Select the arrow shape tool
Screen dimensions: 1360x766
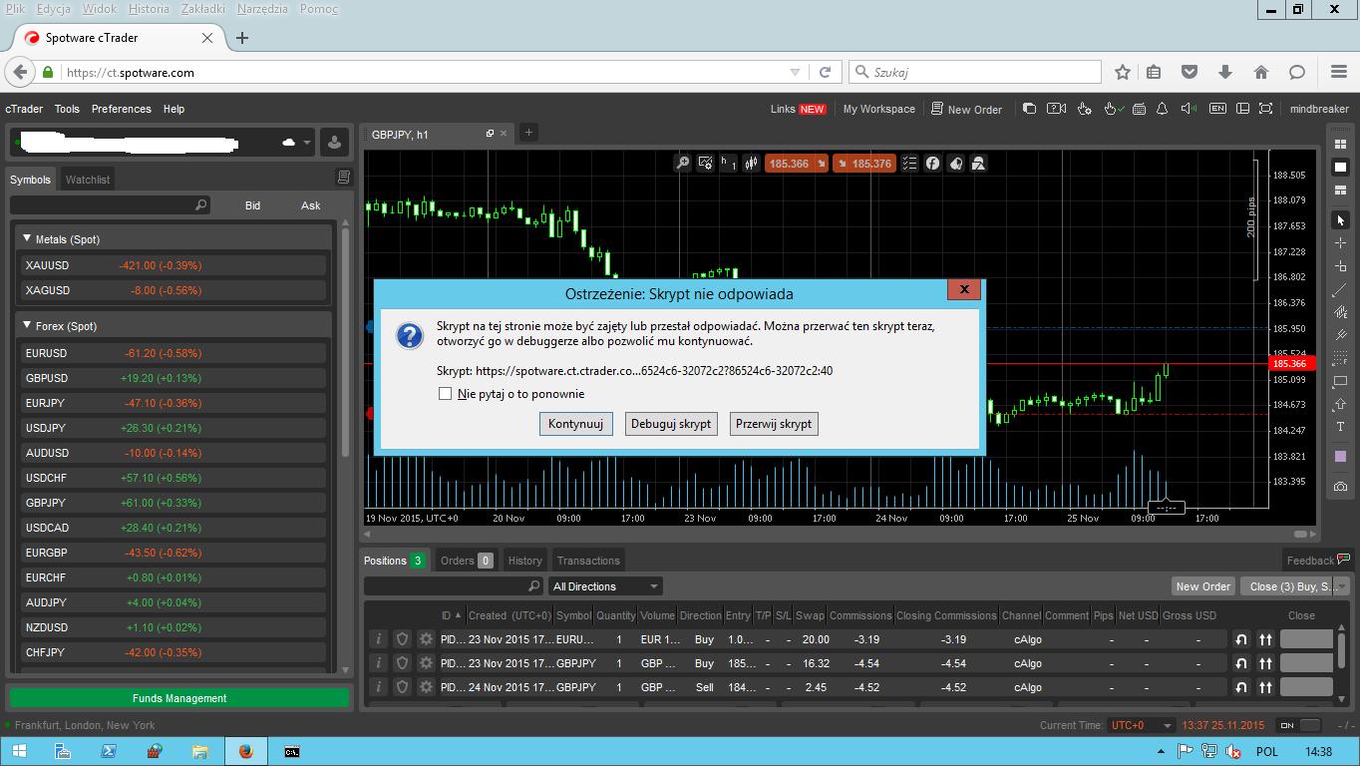pos(1340,404)
